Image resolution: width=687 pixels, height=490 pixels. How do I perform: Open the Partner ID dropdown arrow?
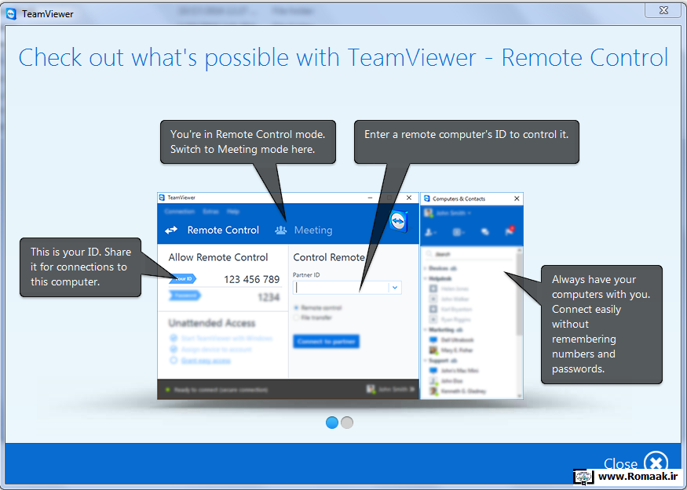pyautogui.click(x=395, y=288)
